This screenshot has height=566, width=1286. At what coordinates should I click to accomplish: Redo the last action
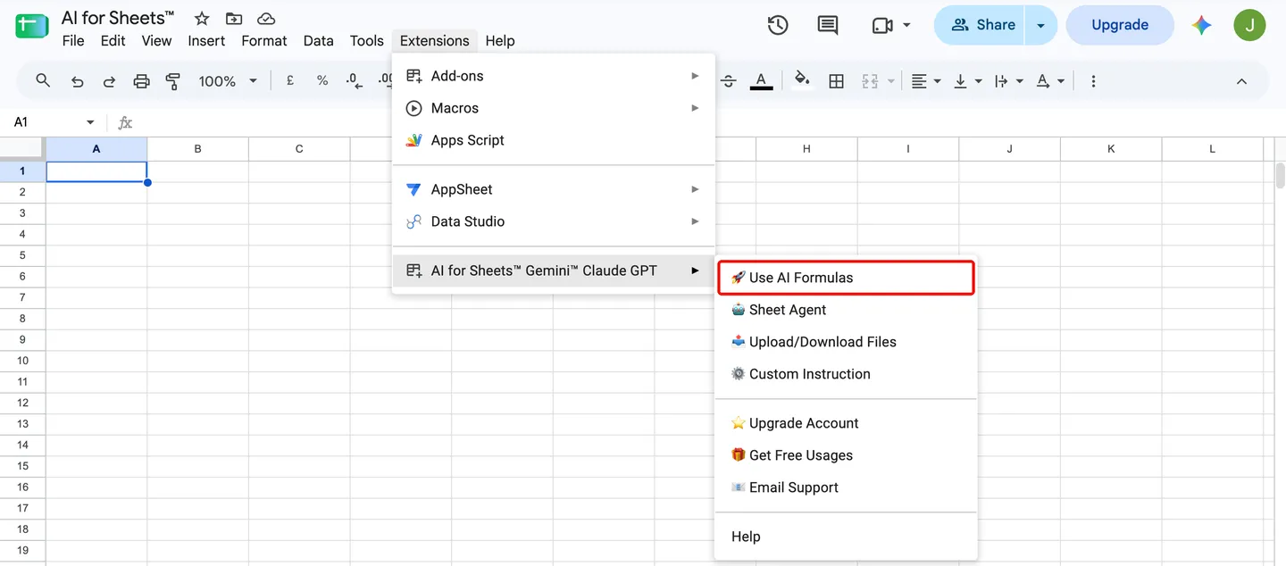(x=109, y=81)
